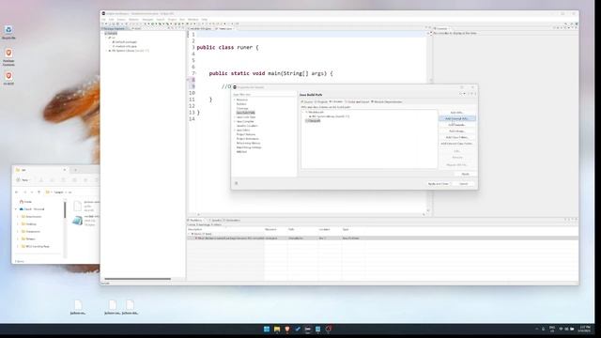Open Window menu in Eclipse
Viewport: 601px width, 338px height.
point(193,19)
